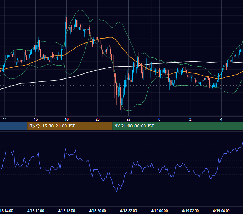The height and width of the screenshot is (214, 243).
Task: Select the 20 hour label on upper axis
Action: [x=98, y=119]
